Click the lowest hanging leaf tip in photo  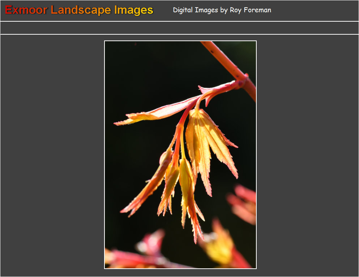coord(196,238)
